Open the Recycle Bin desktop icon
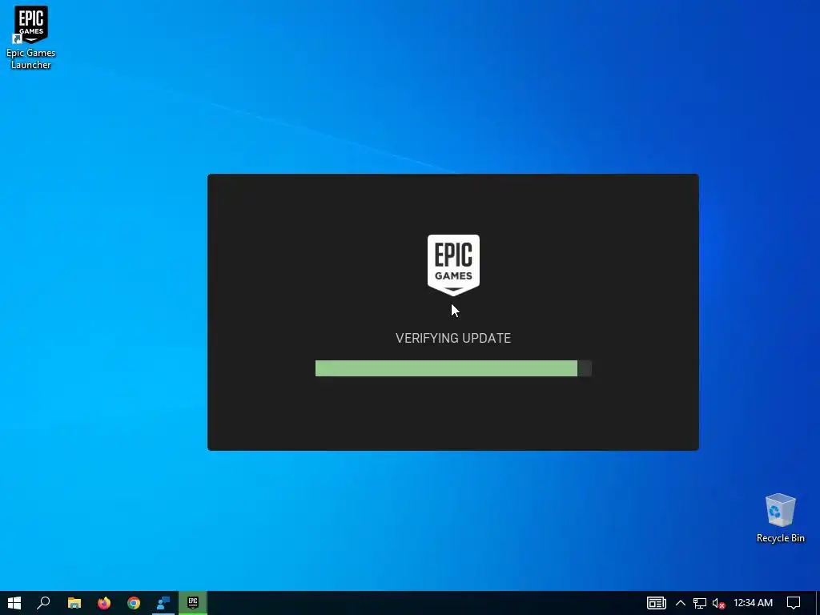Image resolution: width=820 pixels, height=615 pixels. click(x=780, y=518)
